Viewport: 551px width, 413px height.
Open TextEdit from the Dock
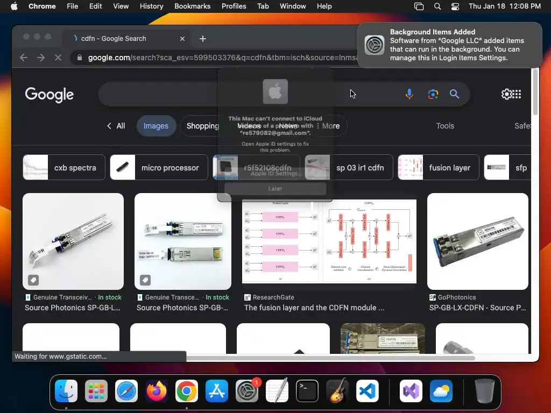pyautogui.click(x=277, y=391)
